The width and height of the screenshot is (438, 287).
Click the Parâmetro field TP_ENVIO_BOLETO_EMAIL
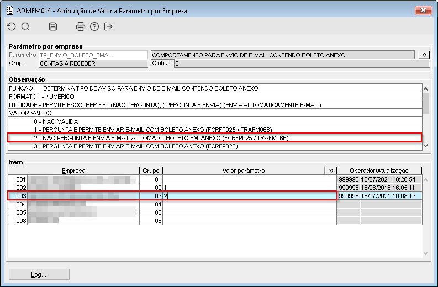93,55
